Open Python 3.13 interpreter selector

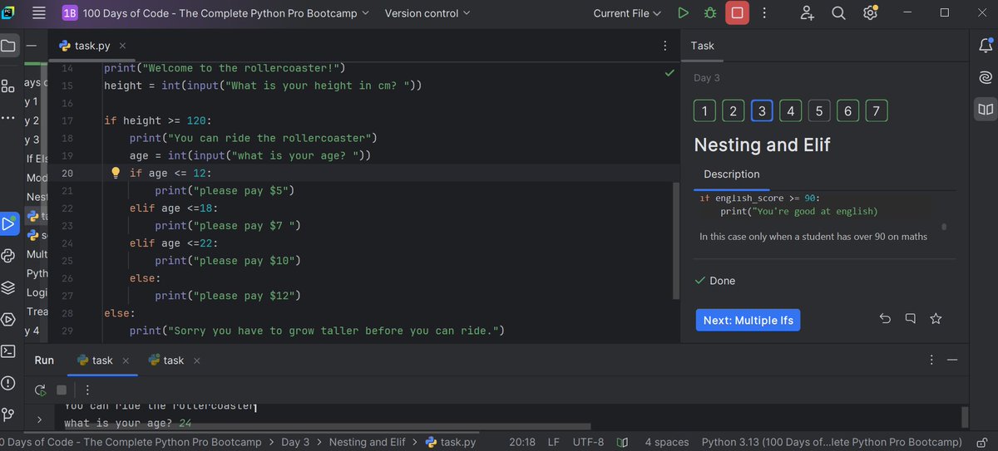pyautogui.click(x=832, y=442)
